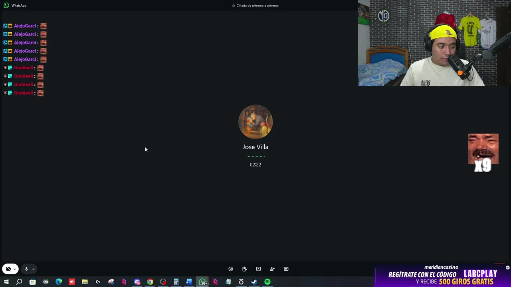Screen dimensions: 511x287
Task: Open the red AnyDesk taskbar icon
Action: click(x=72, y=282)
